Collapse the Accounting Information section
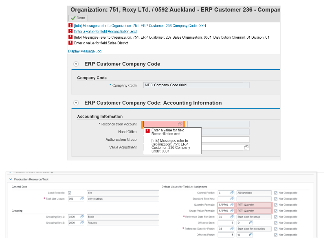The image size is (334, 238). click(76, 103)
